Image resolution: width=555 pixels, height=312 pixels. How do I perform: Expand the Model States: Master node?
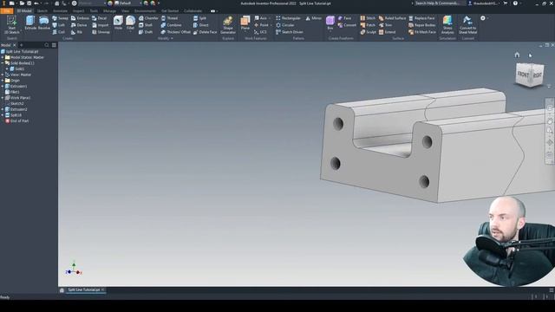(3, 57)
